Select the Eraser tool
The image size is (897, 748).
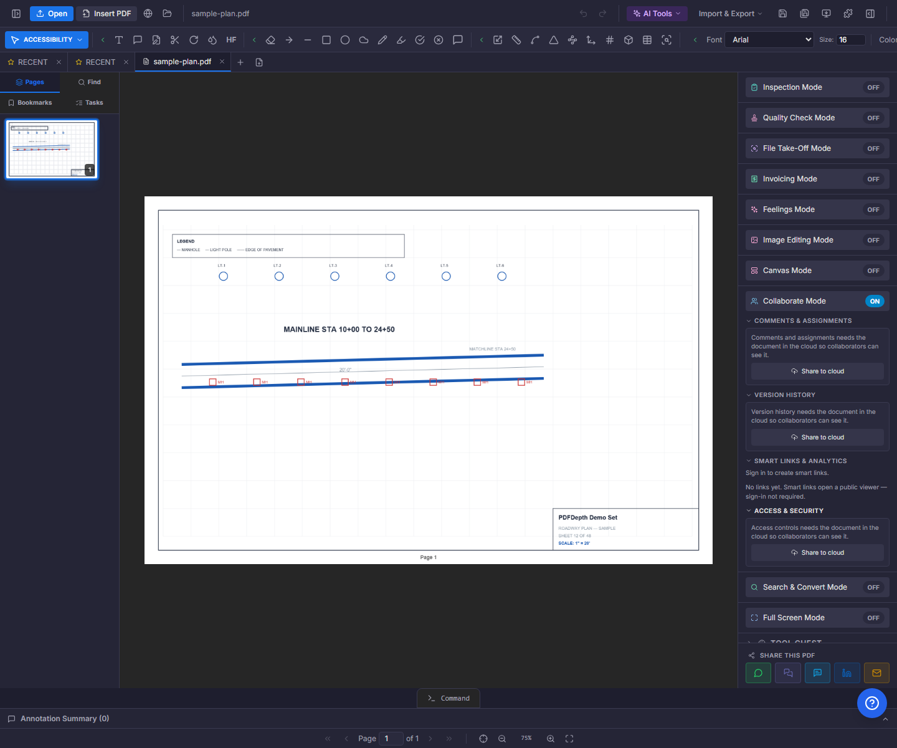pos(270,40)
